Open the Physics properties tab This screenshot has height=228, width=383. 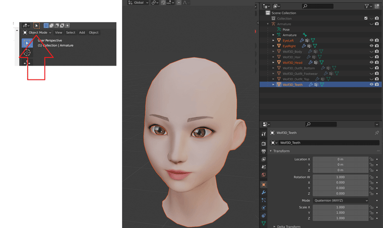(264, 208)
